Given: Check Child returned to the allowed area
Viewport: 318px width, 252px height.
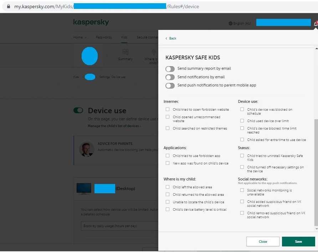Looking at the screenshot, I should tap(168, 194).
